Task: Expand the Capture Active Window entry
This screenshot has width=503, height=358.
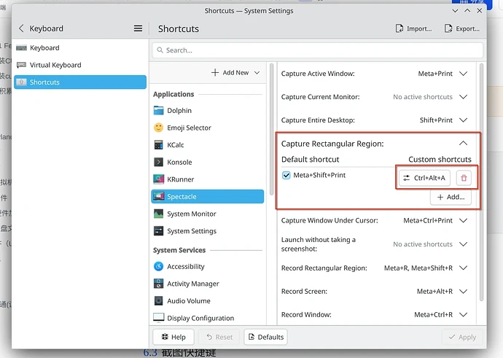Action: click(x=463, y=74)
